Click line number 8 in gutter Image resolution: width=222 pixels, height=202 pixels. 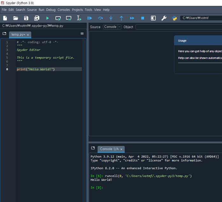point(7,69)
